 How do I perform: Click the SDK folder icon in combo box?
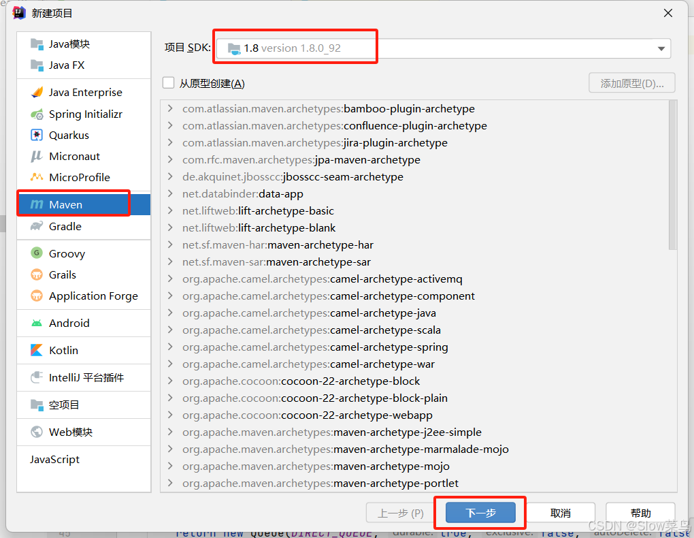coord(234,48)
